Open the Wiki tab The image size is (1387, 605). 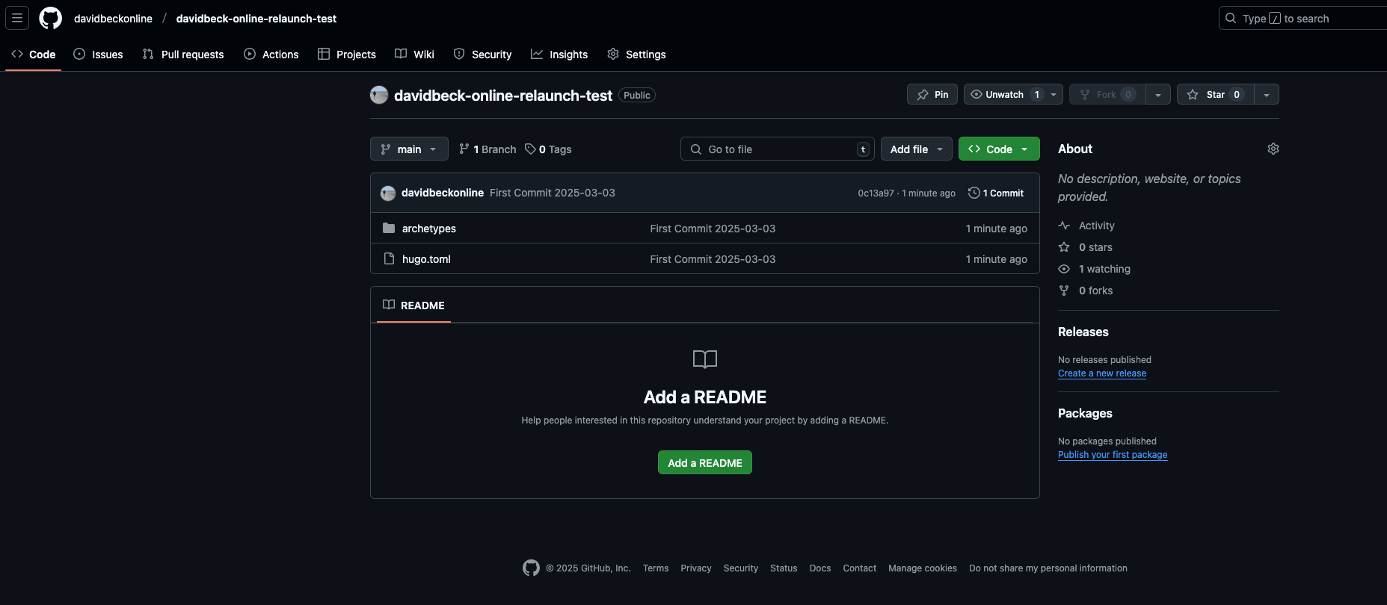pos(415,54)
